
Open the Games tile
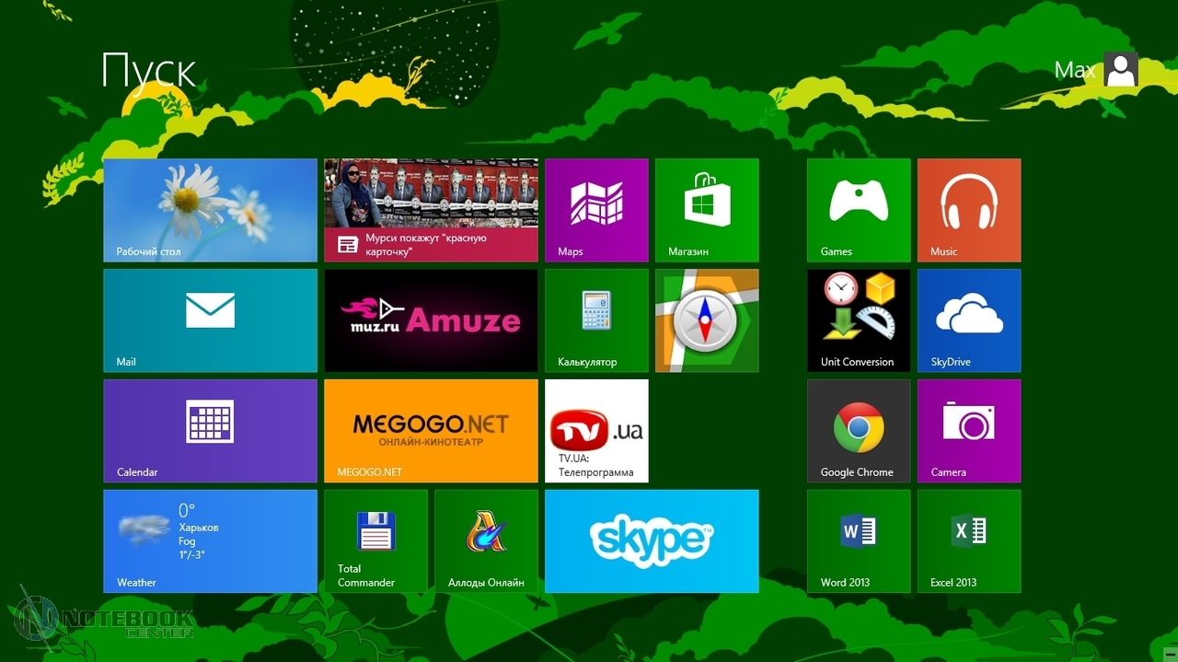click(x=859, y=210)
